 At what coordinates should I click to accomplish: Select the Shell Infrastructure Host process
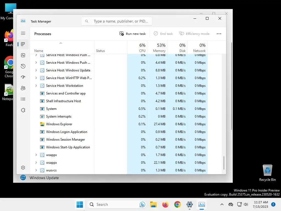(119, 101)
